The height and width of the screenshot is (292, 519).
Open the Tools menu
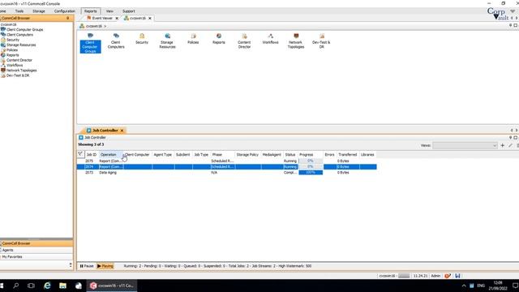click(x=19, y=11)
